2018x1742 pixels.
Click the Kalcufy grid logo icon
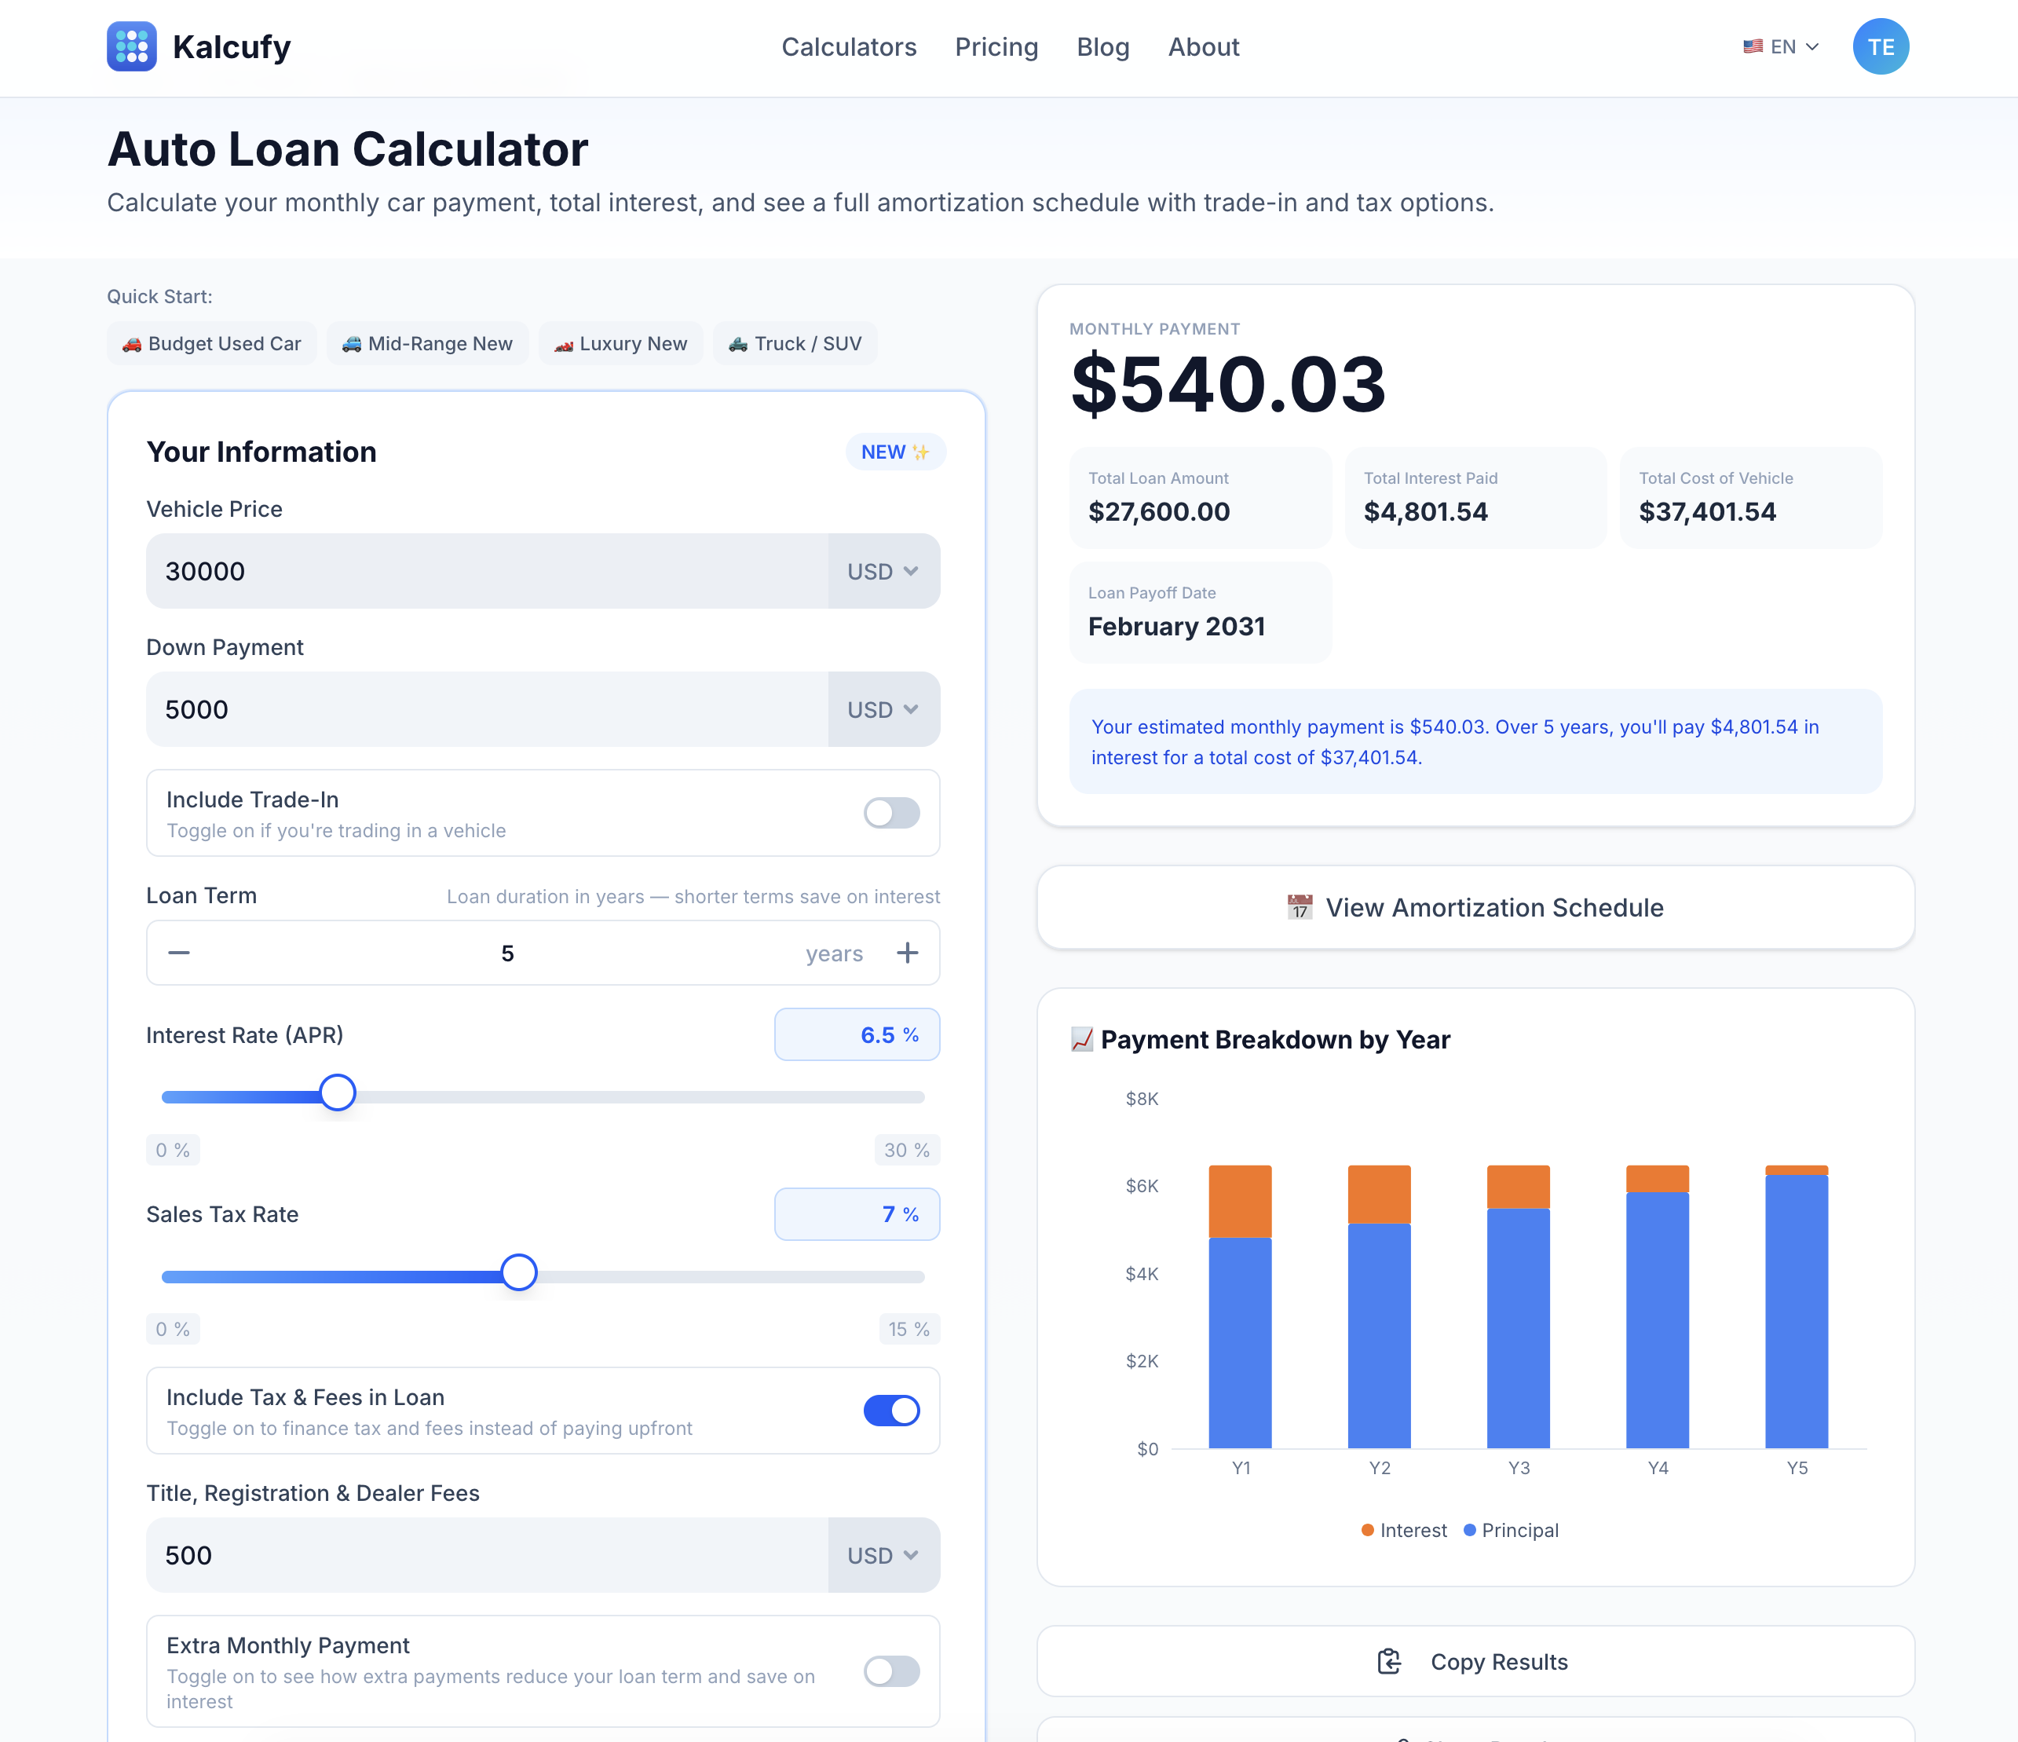tap(131, 47)
